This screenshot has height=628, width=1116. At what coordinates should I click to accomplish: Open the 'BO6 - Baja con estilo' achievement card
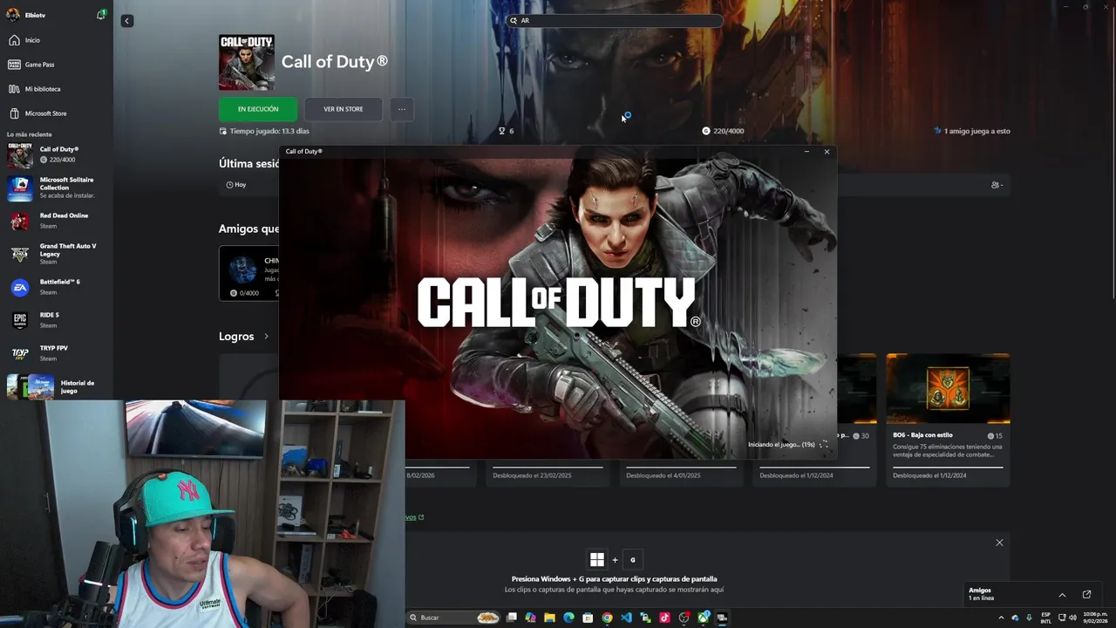[948, 419]
